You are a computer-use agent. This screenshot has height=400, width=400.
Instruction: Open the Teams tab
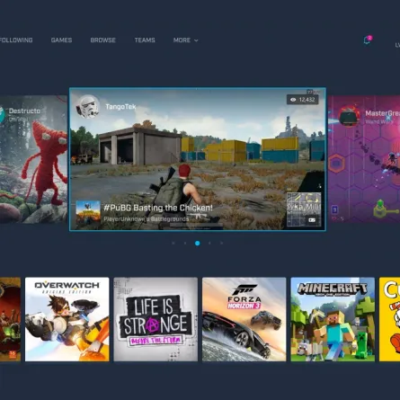click(145, 40)
